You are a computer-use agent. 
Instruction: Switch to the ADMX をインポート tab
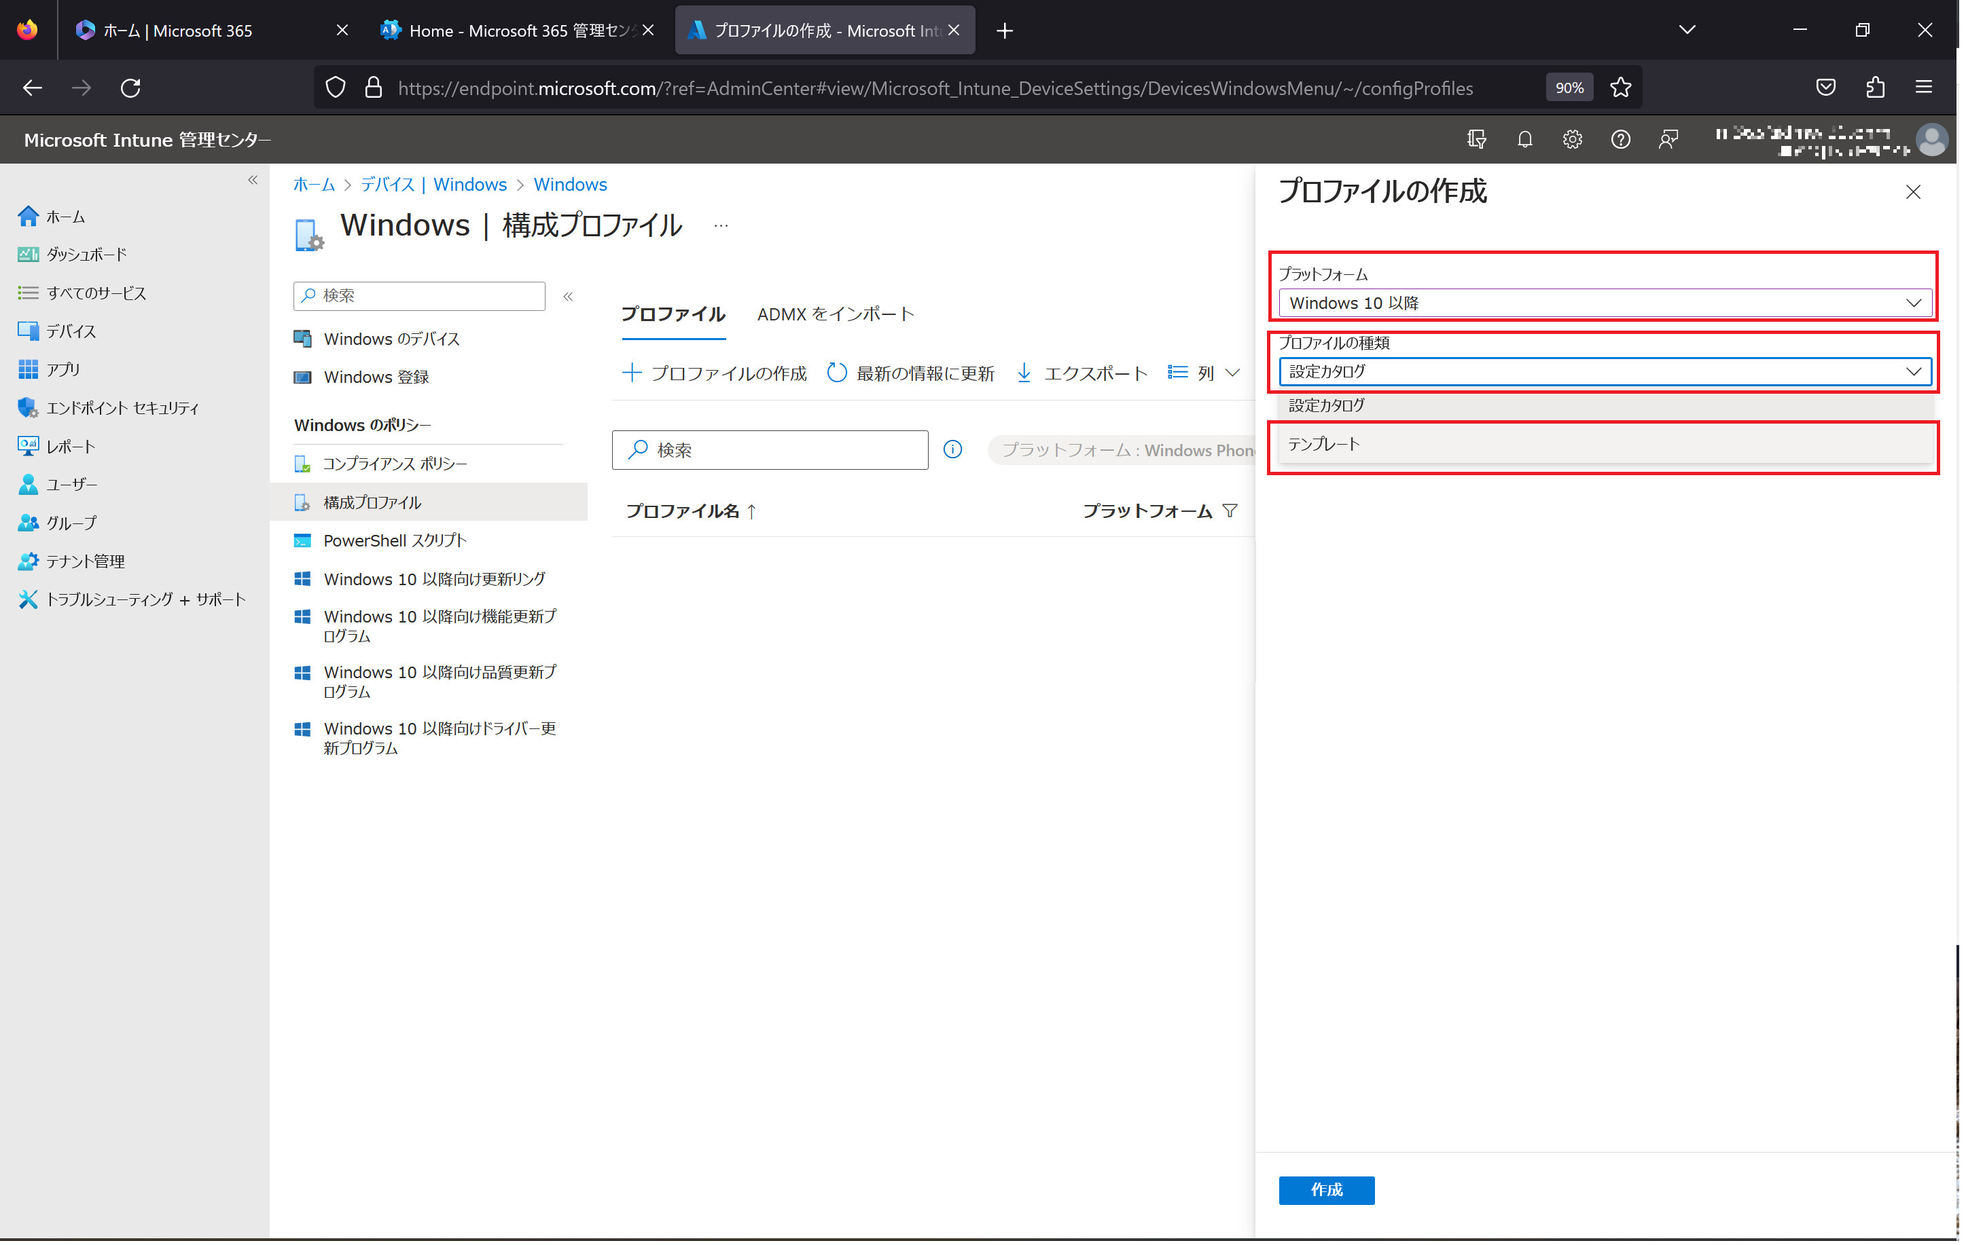835,315
